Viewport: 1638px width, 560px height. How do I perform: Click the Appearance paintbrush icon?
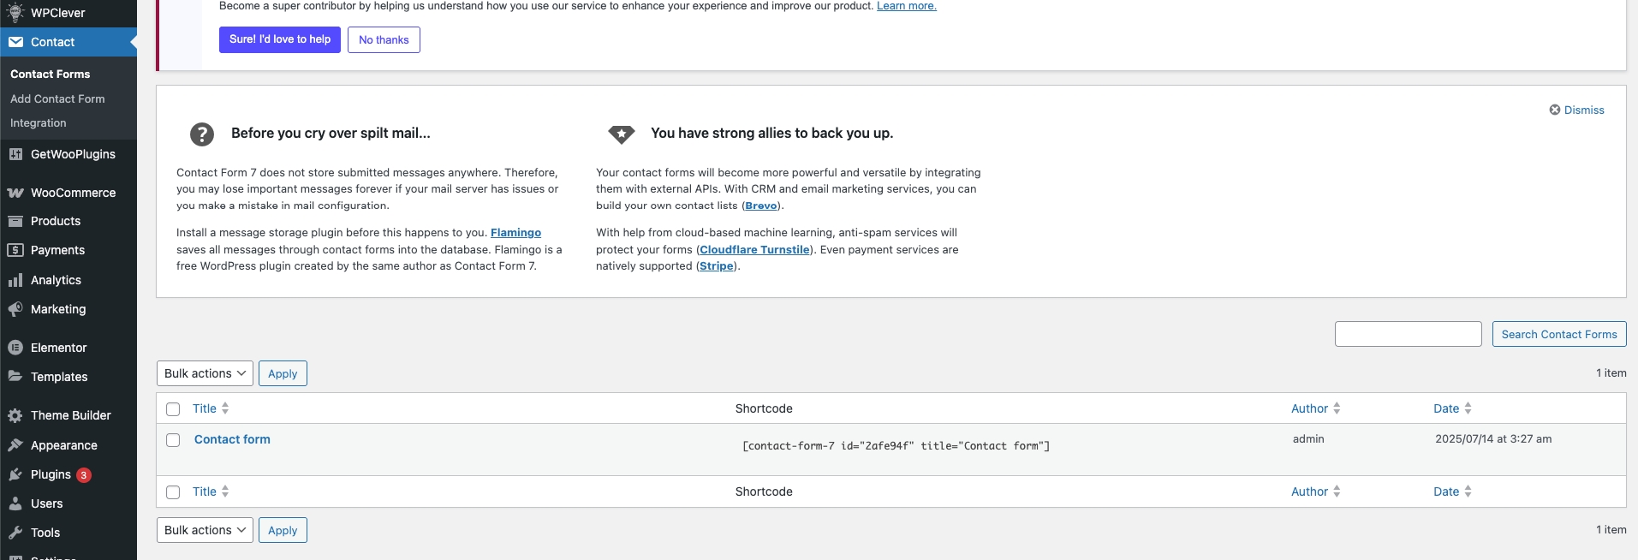(x=15, y=445)
